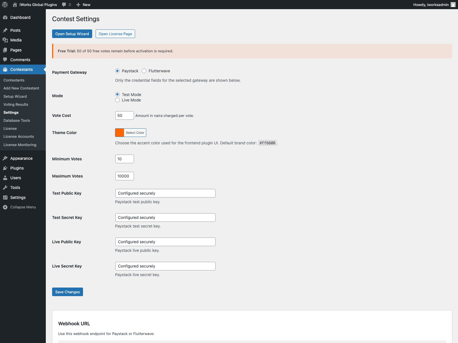Open License Accounts submenu link
The image size is (458, 343).
click(19, 136)
